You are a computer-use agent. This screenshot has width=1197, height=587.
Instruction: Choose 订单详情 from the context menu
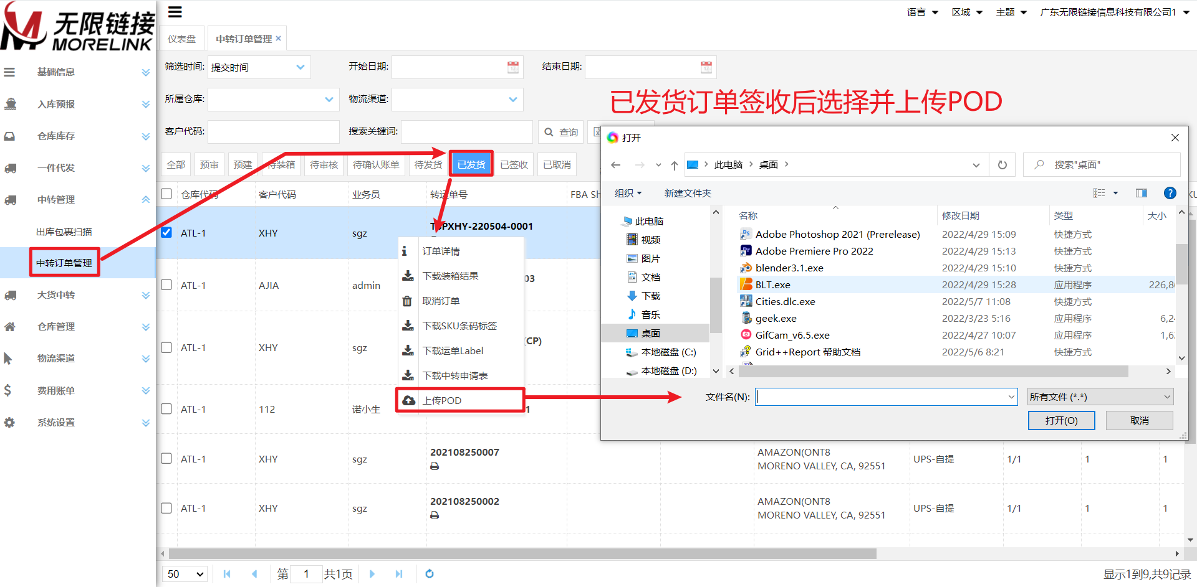tap(461, 251)
